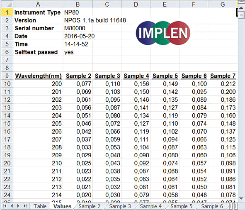Image resolution: width=245 pixels, height=210 pixels.
Task: Select wavelength cell 214
Action: (x=38, y=195)
